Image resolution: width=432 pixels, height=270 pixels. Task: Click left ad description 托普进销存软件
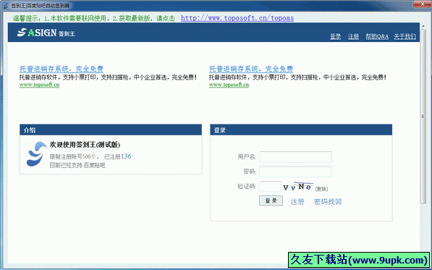pyautogui.click(x=108, y=77)
